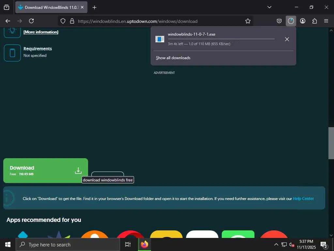
Task: Visit the Help Center link
Action: click(303, 199)
